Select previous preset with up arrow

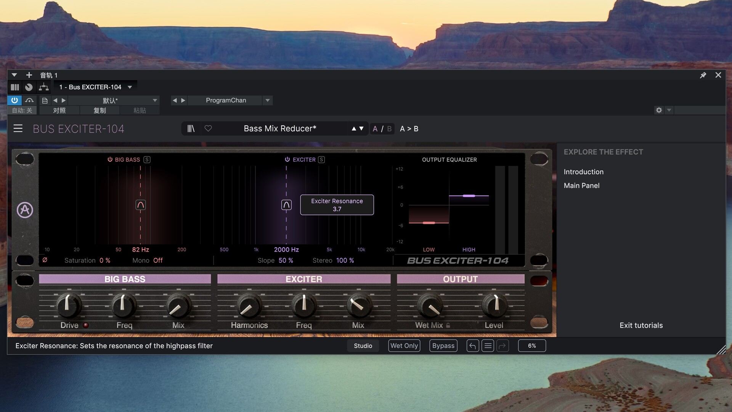[x=354, y=129]
